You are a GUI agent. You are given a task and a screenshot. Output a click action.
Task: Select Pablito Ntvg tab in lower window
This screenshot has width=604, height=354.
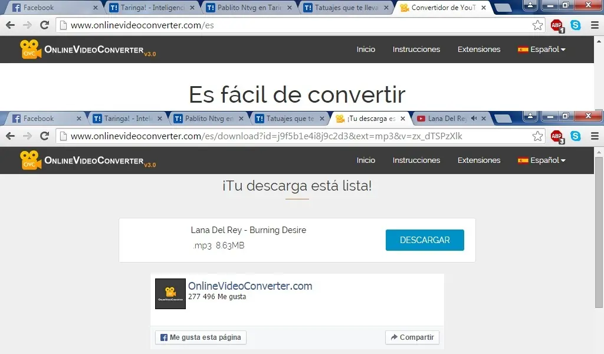[209, 119]
